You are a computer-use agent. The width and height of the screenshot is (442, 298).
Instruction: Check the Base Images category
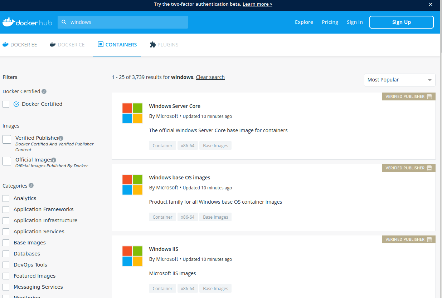coord(6,243)
